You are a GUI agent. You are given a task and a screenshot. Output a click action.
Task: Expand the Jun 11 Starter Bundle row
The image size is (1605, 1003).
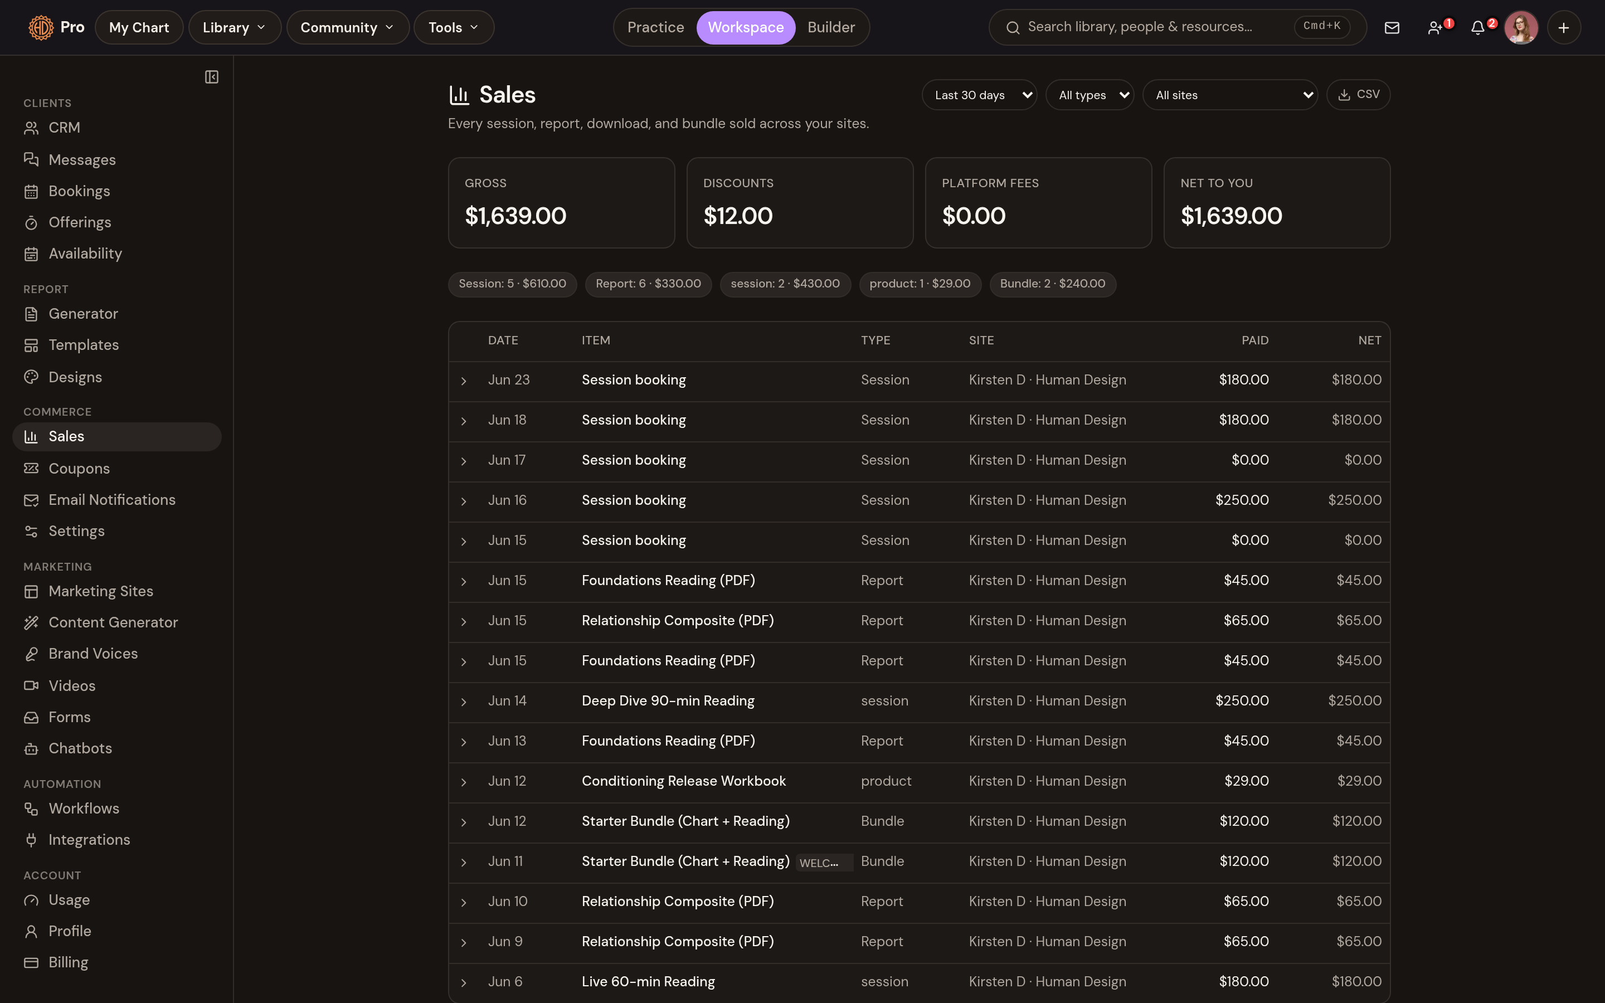[x=464, y=863]
